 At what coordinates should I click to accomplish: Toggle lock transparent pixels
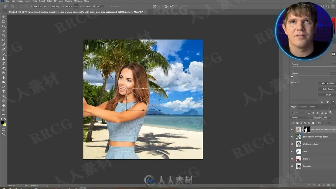(x=297, y=123)
